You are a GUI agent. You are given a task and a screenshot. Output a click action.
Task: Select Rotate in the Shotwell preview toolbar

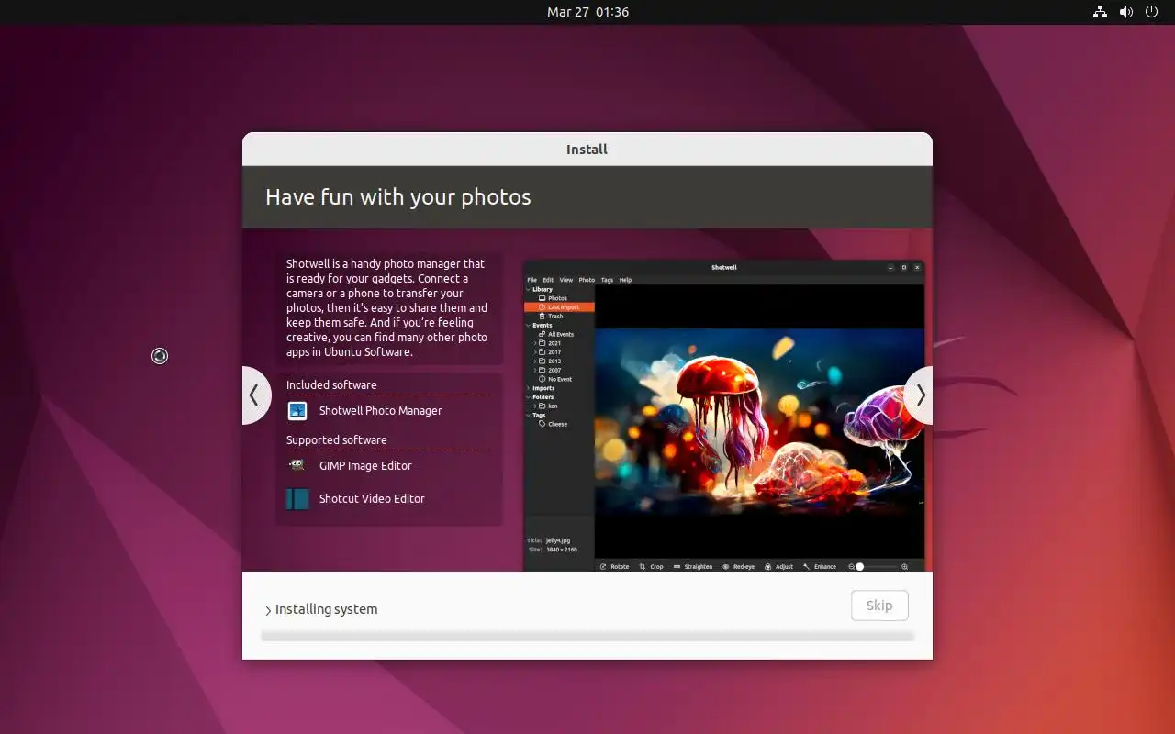pos(614,567)
